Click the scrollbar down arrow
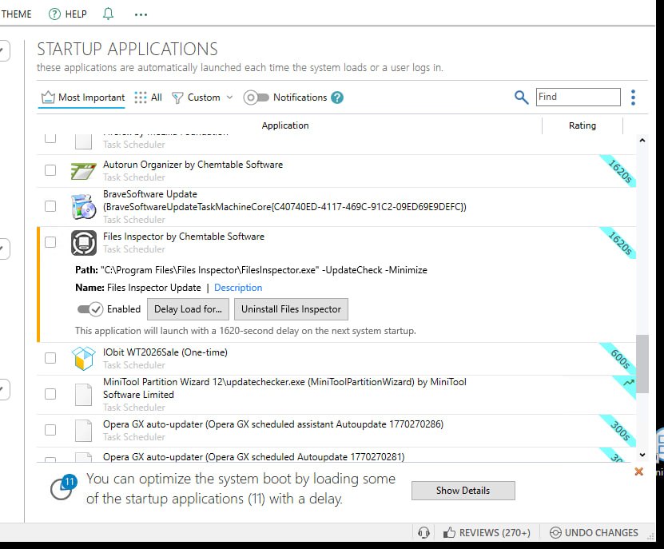The height and width of the screenshot is (549, 664). [642, 455]
